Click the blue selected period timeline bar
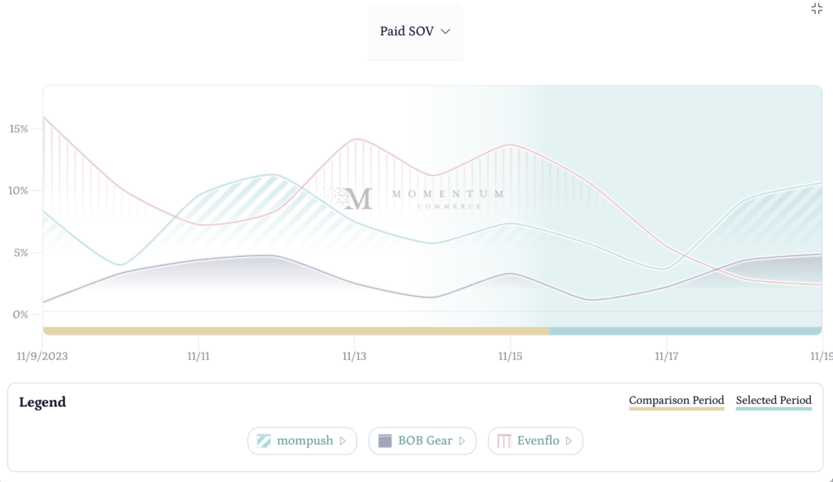The image size is (833, 482). (685, 331)
